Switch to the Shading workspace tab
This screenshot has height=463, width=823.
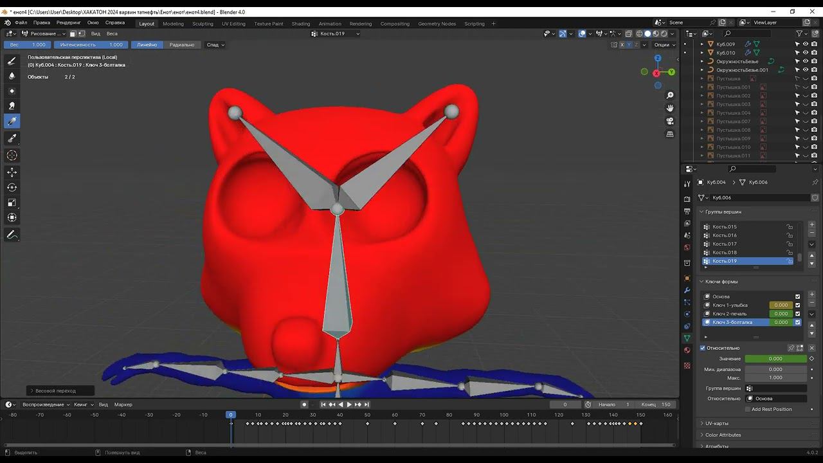301,24
